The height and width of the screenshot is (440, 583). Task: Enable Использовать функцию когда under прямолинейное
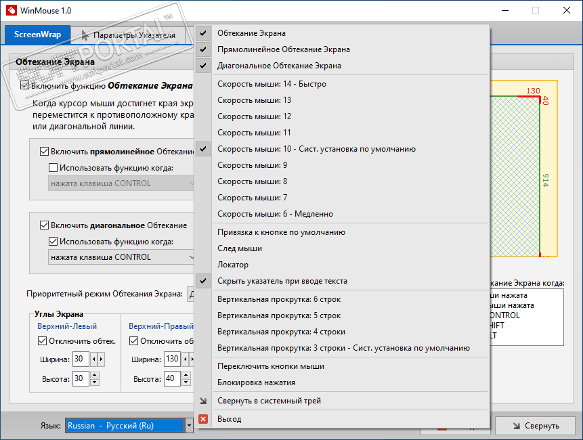(x=53, y=168)
